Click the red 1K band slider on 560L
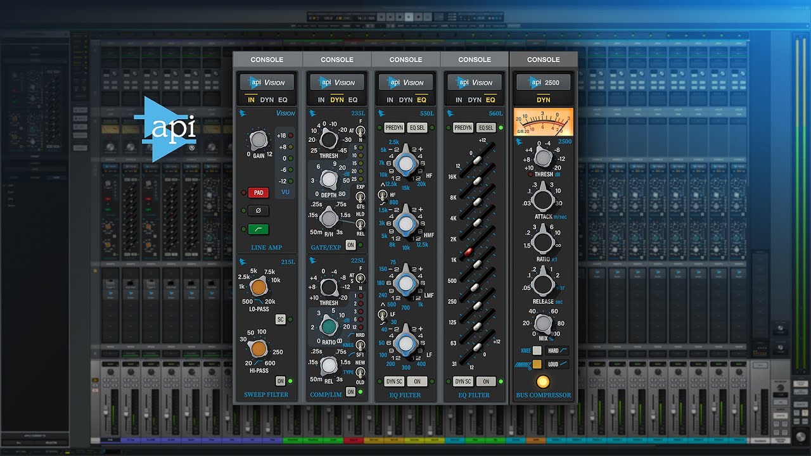 tap(469, 252)
